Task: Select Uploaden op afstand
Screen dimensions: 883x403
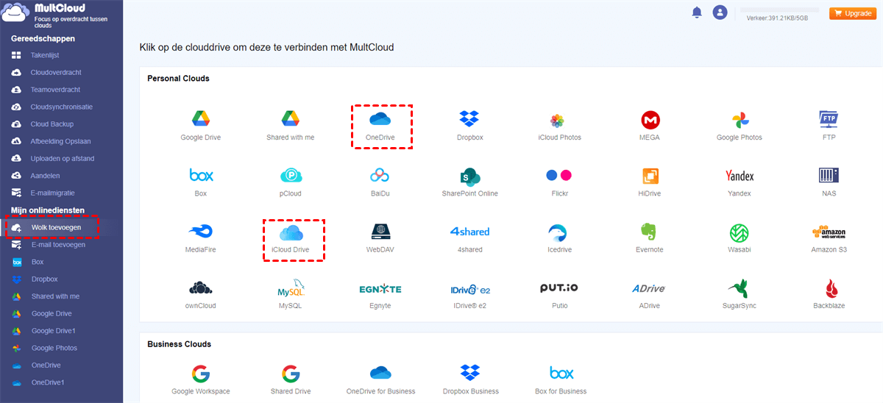Action: coord(62,158)
